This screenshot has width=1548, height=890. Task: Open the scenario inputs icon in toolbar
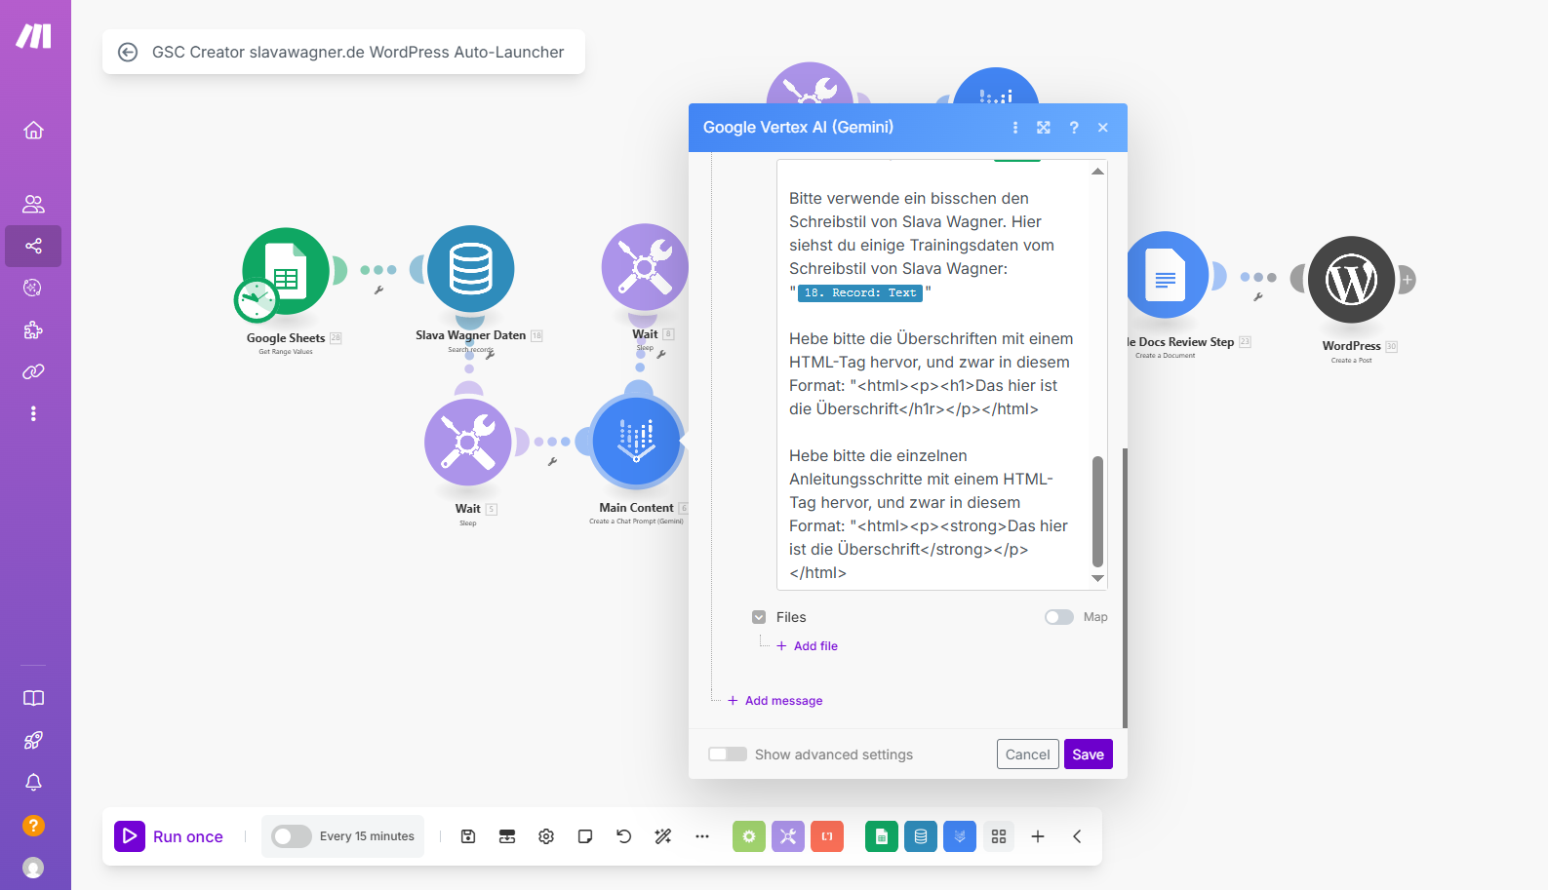tap(507, 836)
